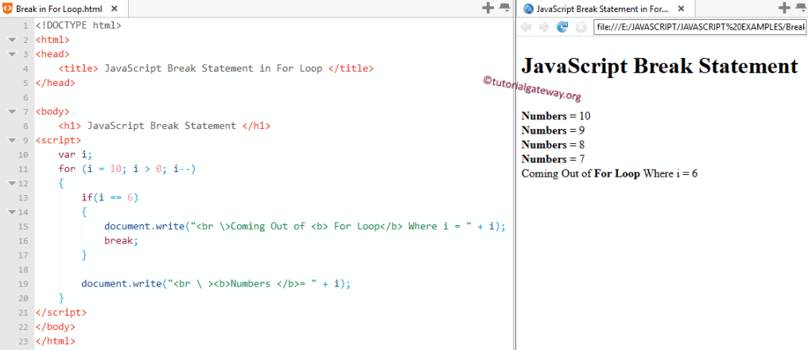Add a new tab in preview pane

pyautogui.click(x=784, y=8)
